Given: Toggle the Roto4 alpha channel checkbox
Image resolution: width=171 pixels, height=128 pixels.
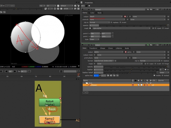Looking at the screenshot, I should click(x=126, y=52).
